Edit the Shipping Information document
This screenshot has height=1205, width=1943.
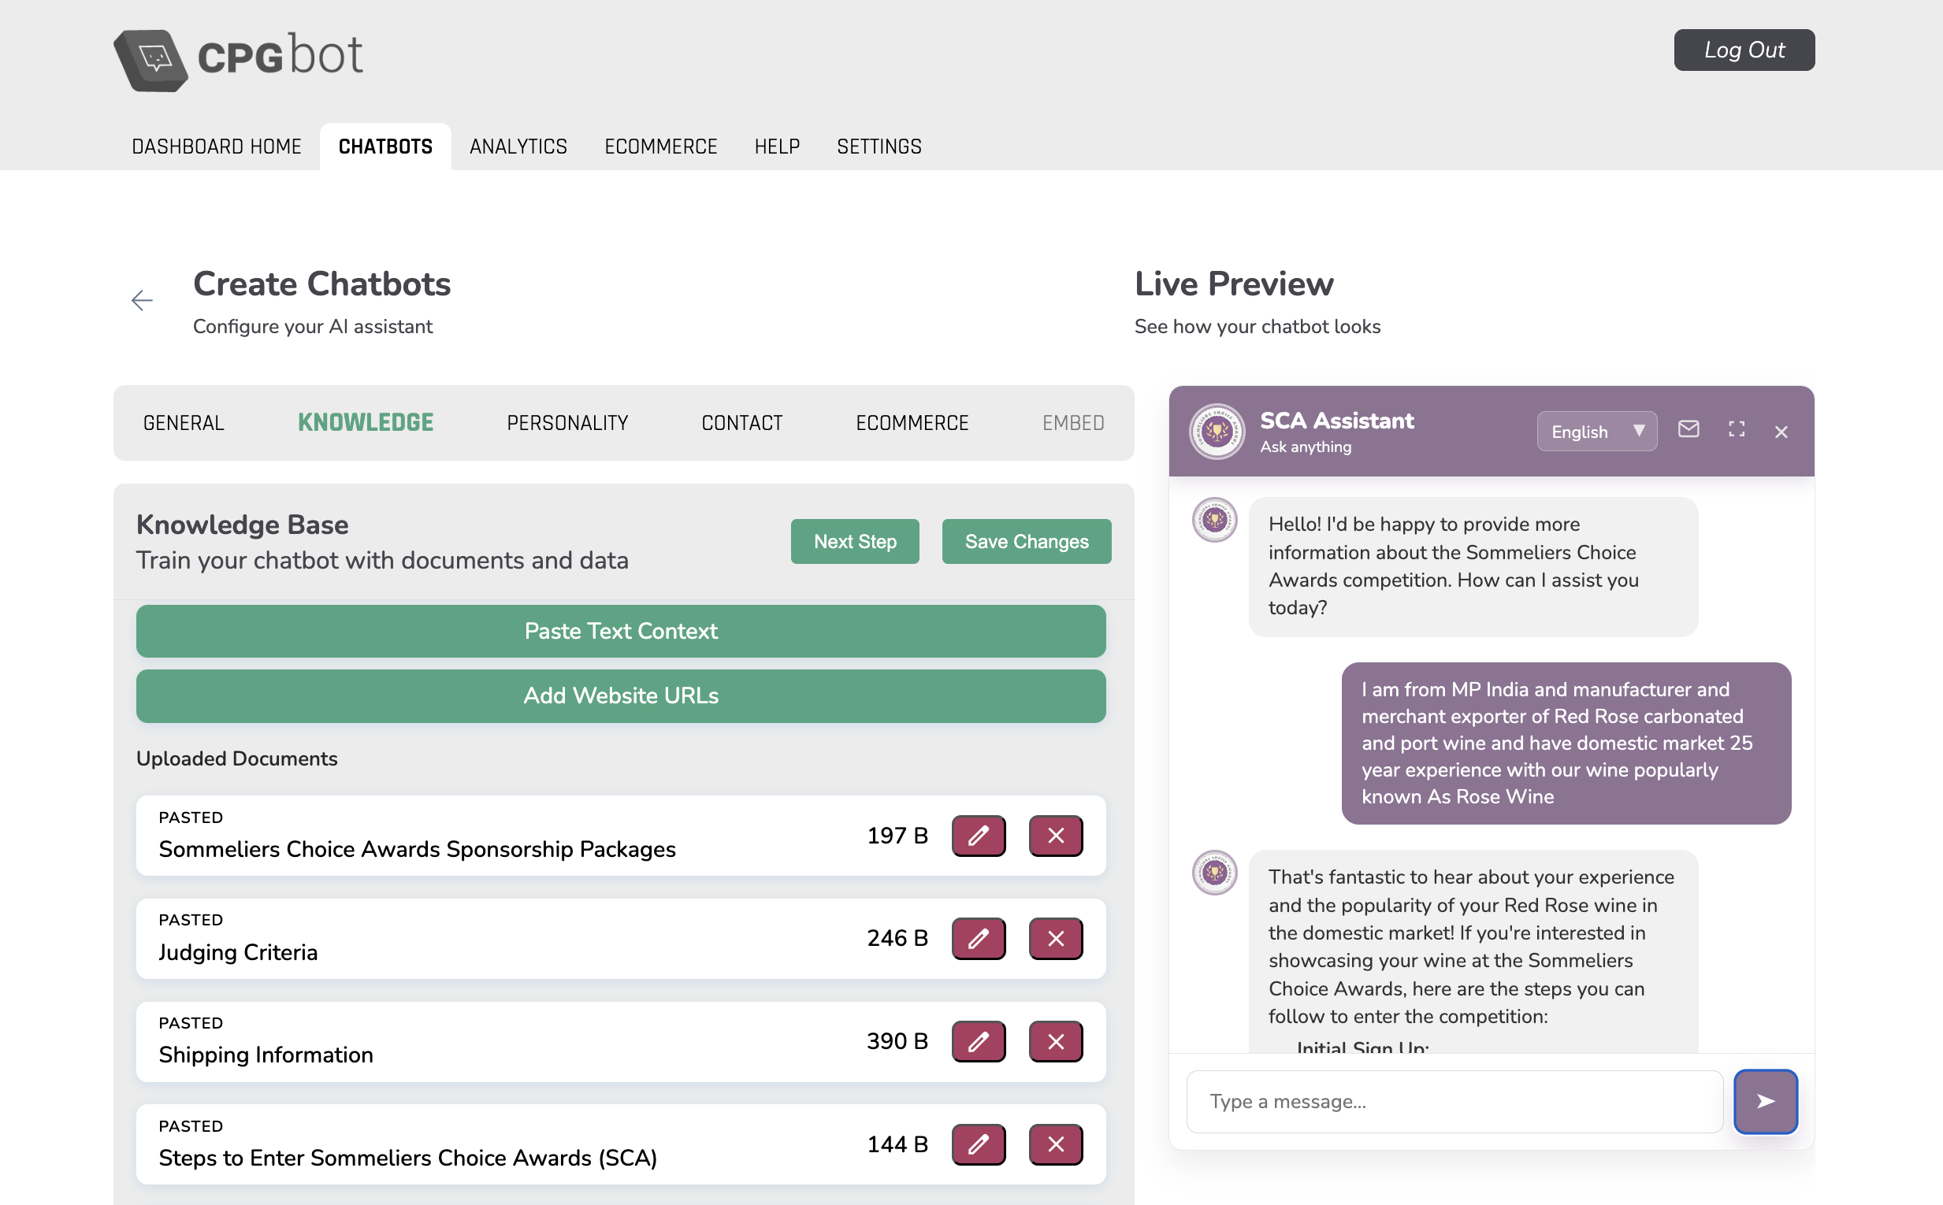[978, 1041]
